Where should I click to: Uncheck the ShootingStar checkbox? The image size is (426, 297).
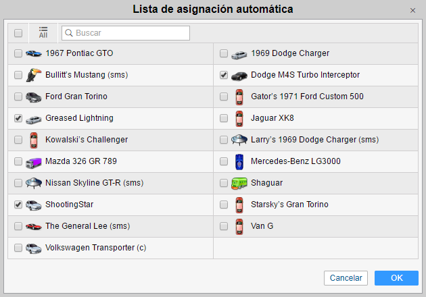[x=18, y=205]
